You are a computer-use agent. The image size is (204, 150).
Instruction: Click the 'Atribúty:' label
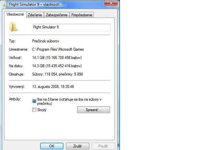[x=15, y=99]
